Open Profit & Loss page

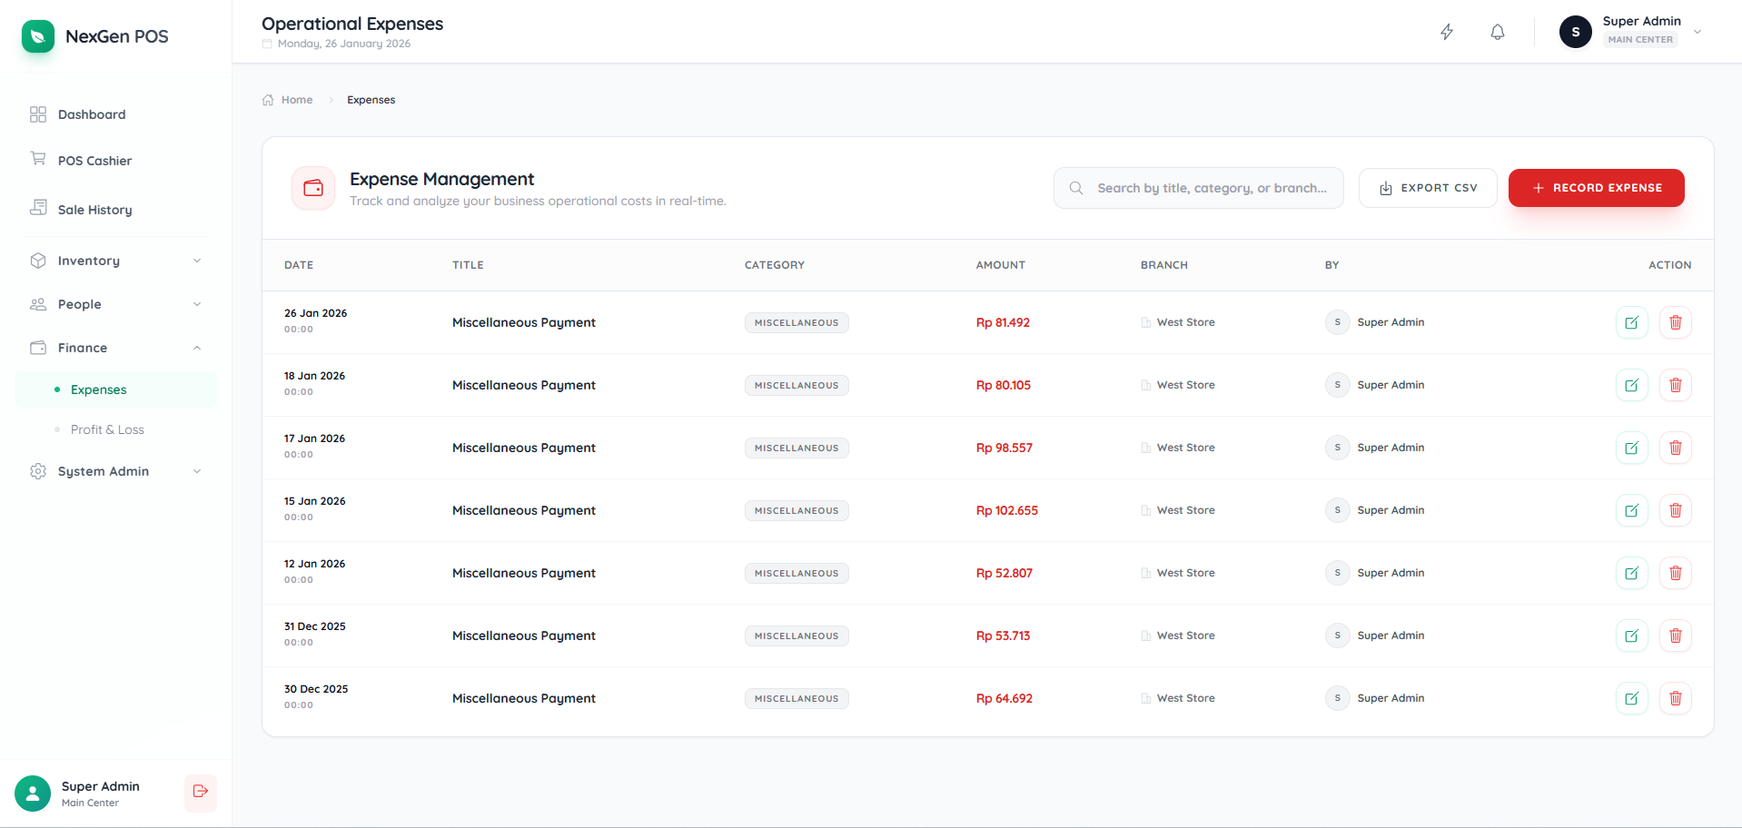pos(107,429)
